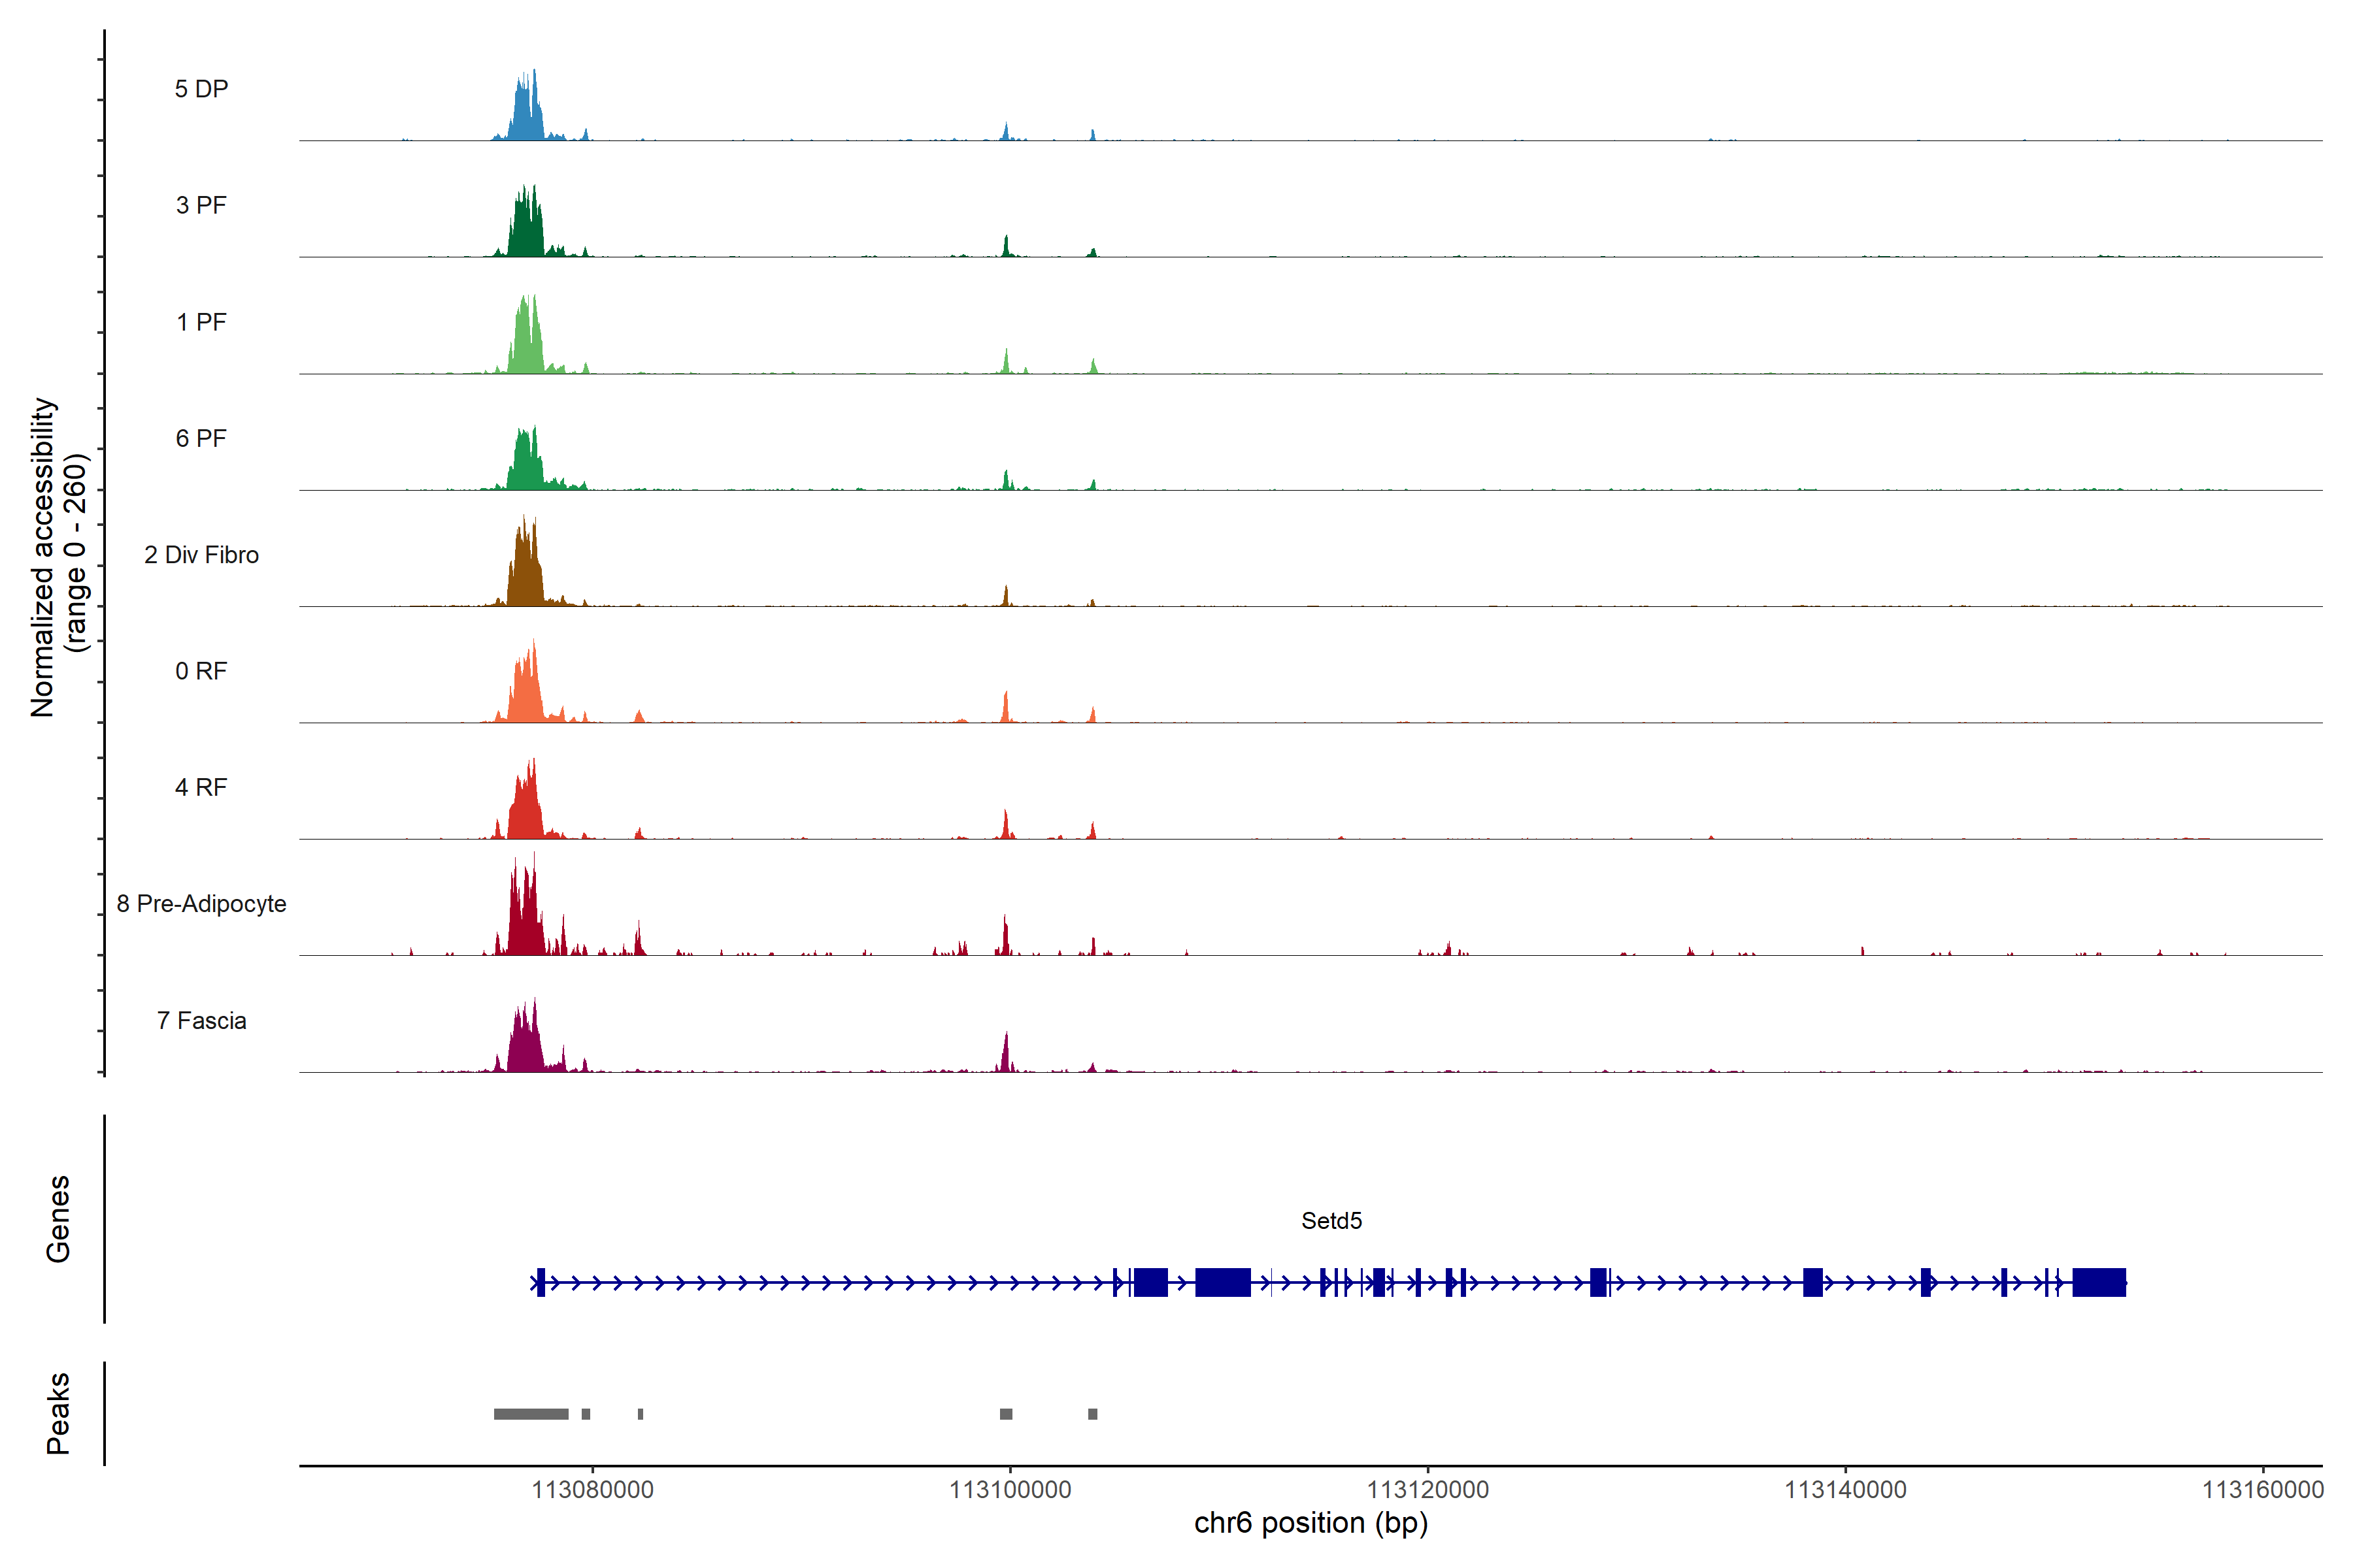Click the 8 Pre-Adipocyte label
Viewport: 2353px width, 1568px height.
[x=201, y=904]
